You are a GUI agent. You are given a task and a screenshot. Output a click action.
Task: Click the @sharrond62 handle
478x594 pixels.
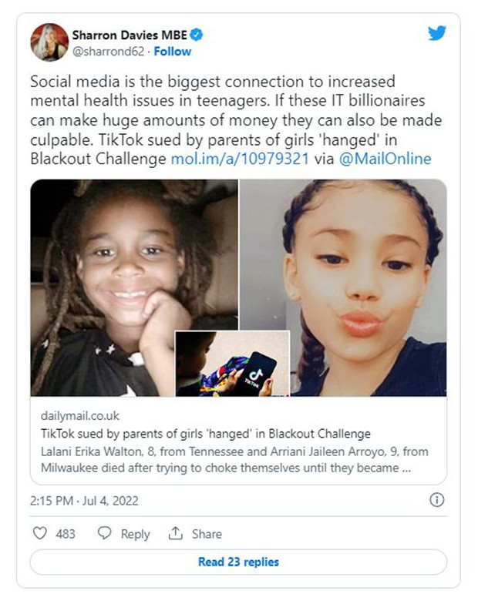click(x=109, y=52)
